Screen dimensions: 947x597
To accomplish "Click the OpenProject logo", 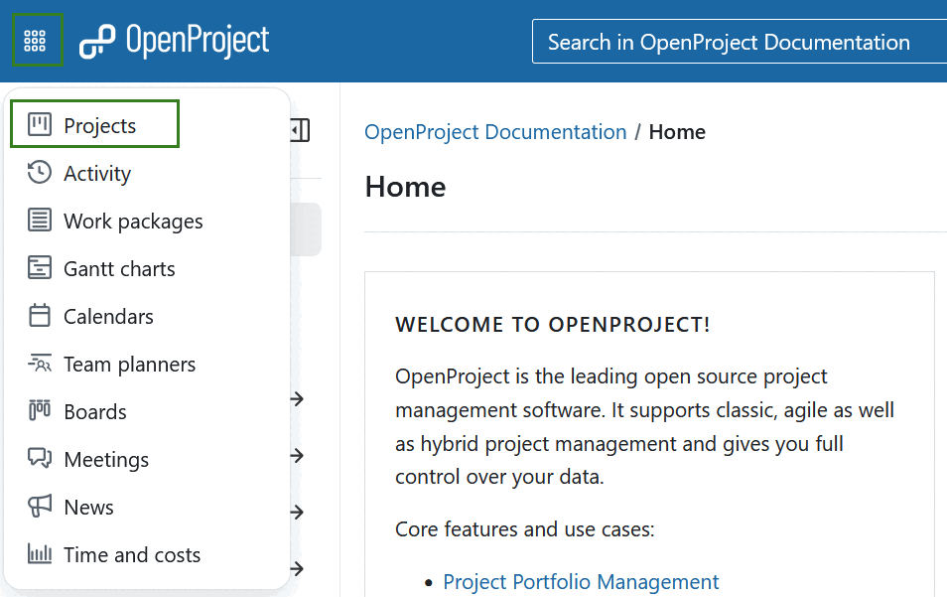I will pyautogui.click(x=174, y=40).
